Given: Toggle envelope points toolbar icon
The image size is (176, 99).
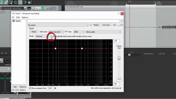Looking at the screenshot, I should [15, 2].
